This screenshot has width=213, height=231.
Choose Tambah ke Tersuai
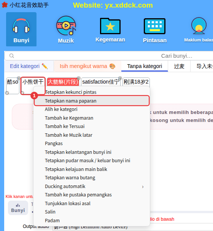click(92, 127)
